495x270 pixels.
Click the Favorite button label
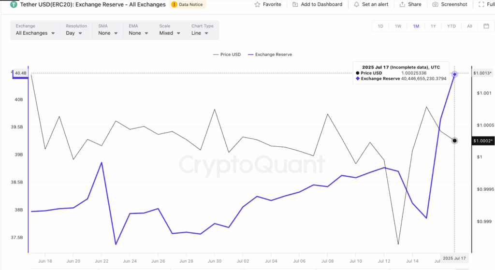click(272, 4)
